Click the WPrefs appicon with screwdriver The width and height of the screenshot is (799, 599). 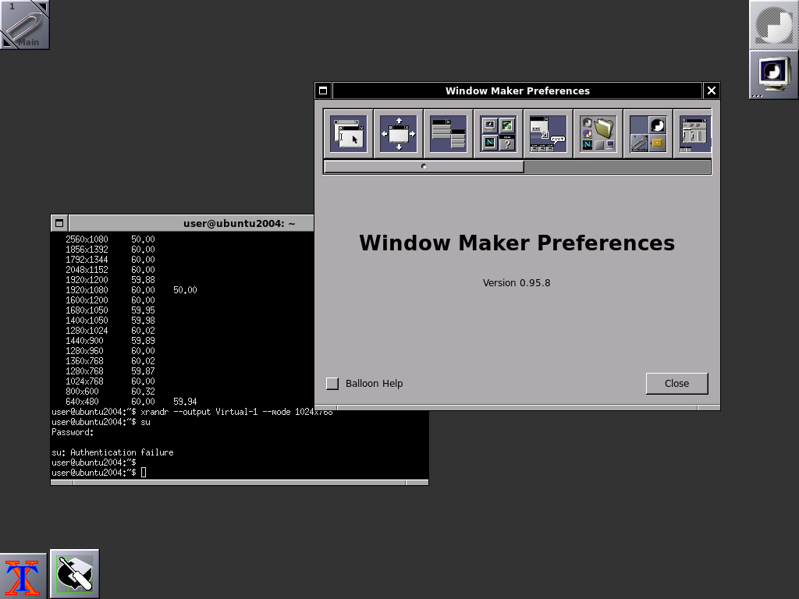click(74, 574)
